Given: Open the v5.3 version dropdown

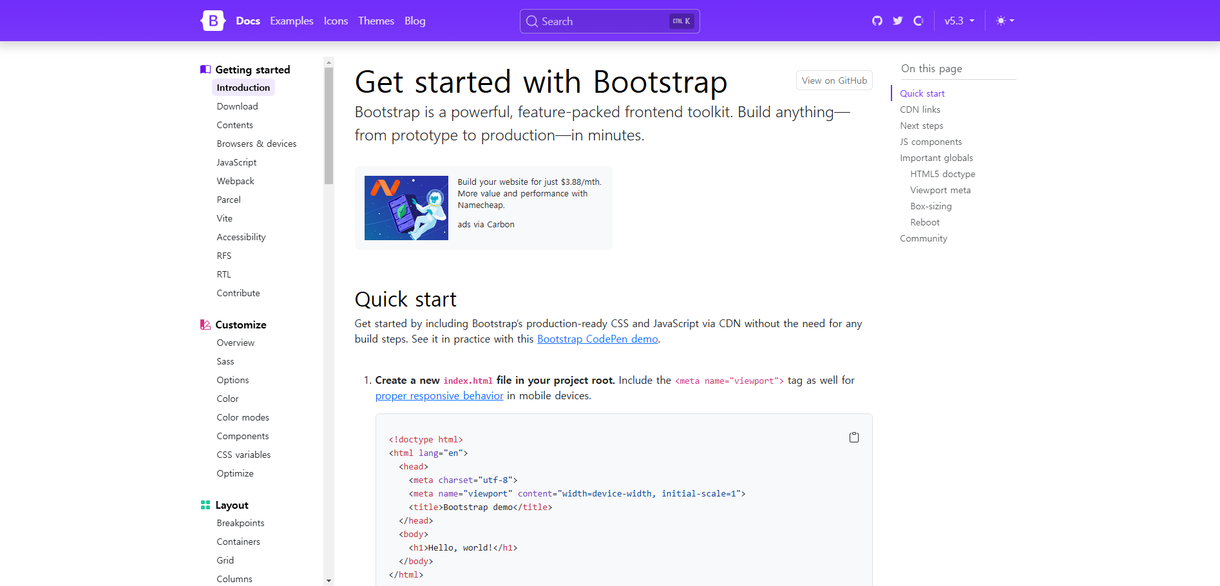Looking at the screenshot, I should tap(959, 21).
